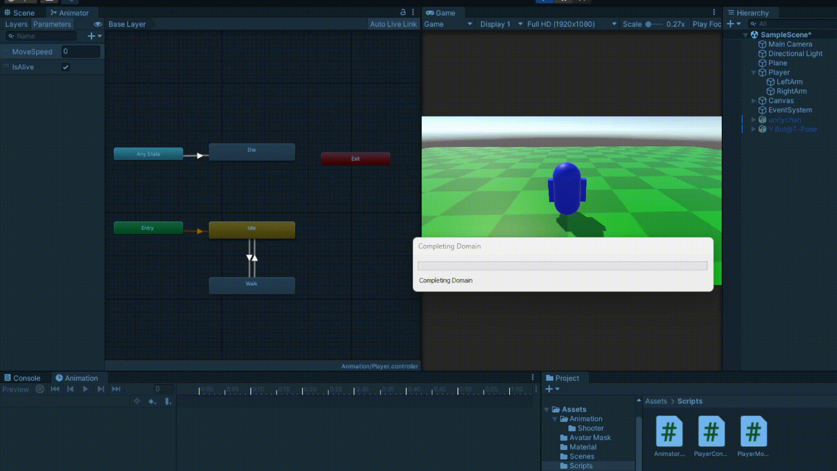Click the animation record button
The image size is (837, 471).
pos(40,389)
